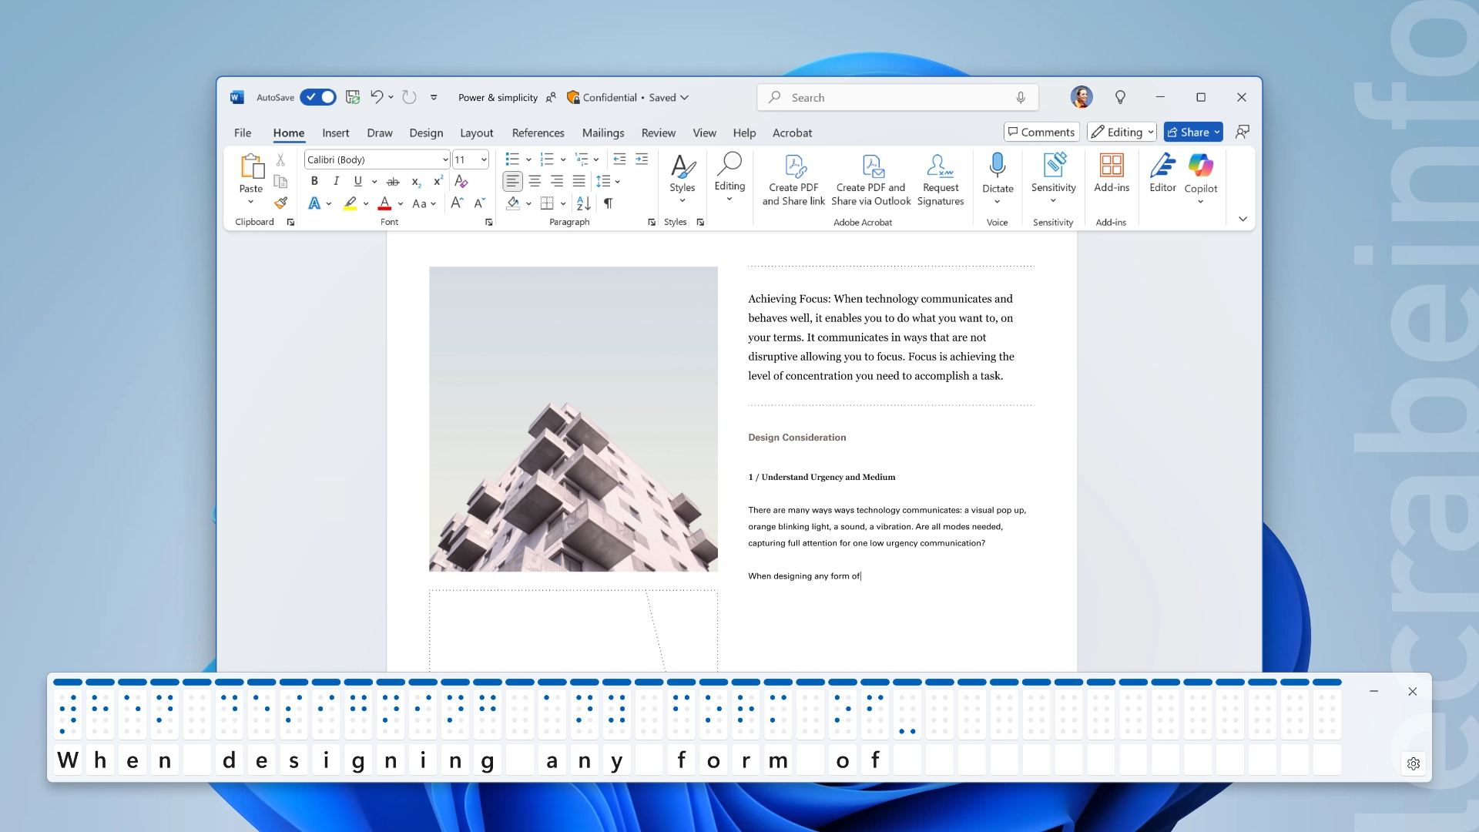
Task: Open the Layout tab
Action: click(476, 133)
